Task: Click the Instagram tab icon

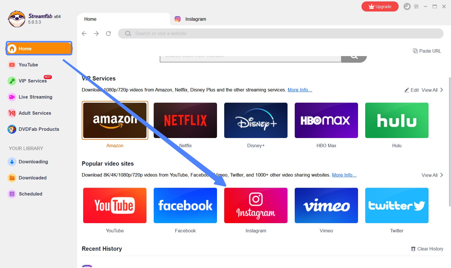Action: pos(178,19)
